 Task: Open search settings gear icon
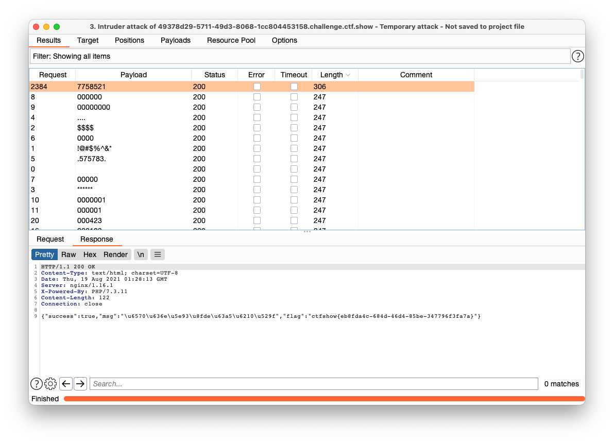[50, 384]
